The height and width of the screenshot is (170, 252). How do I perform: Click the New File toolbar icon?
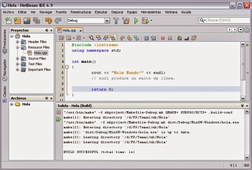click(x=8, y=20)
